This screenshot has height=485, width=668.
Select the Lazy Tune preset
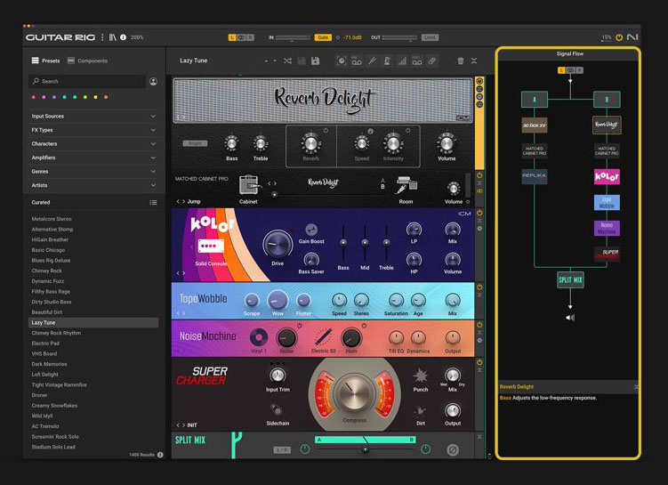coord(93,323)
